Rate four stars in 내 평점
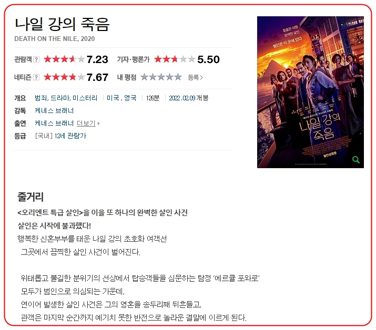 click(169, 77)
